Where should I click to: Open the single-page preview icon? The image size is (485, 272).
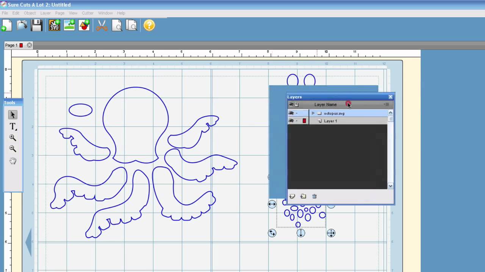tap(117, 25)
